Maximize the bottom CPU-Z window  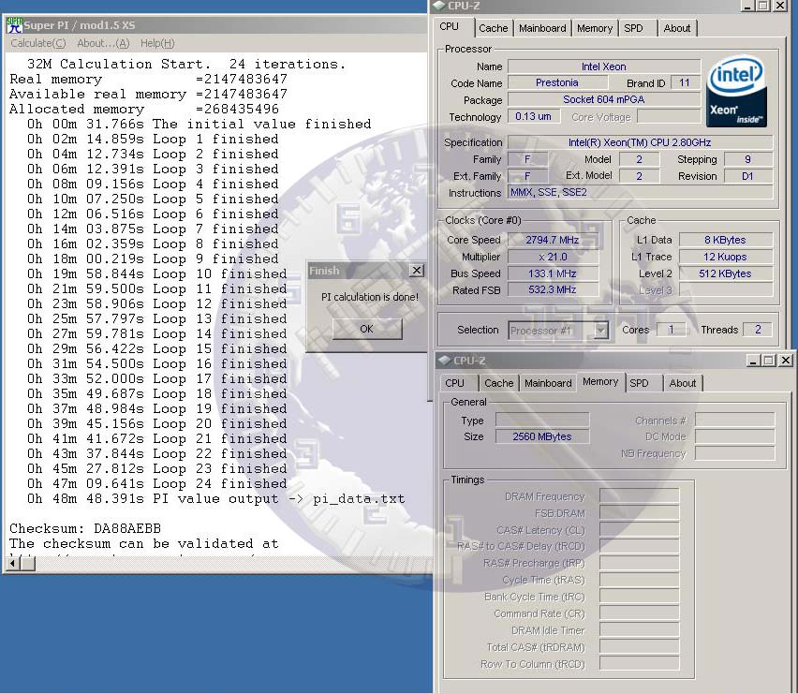tap(768, 361)
